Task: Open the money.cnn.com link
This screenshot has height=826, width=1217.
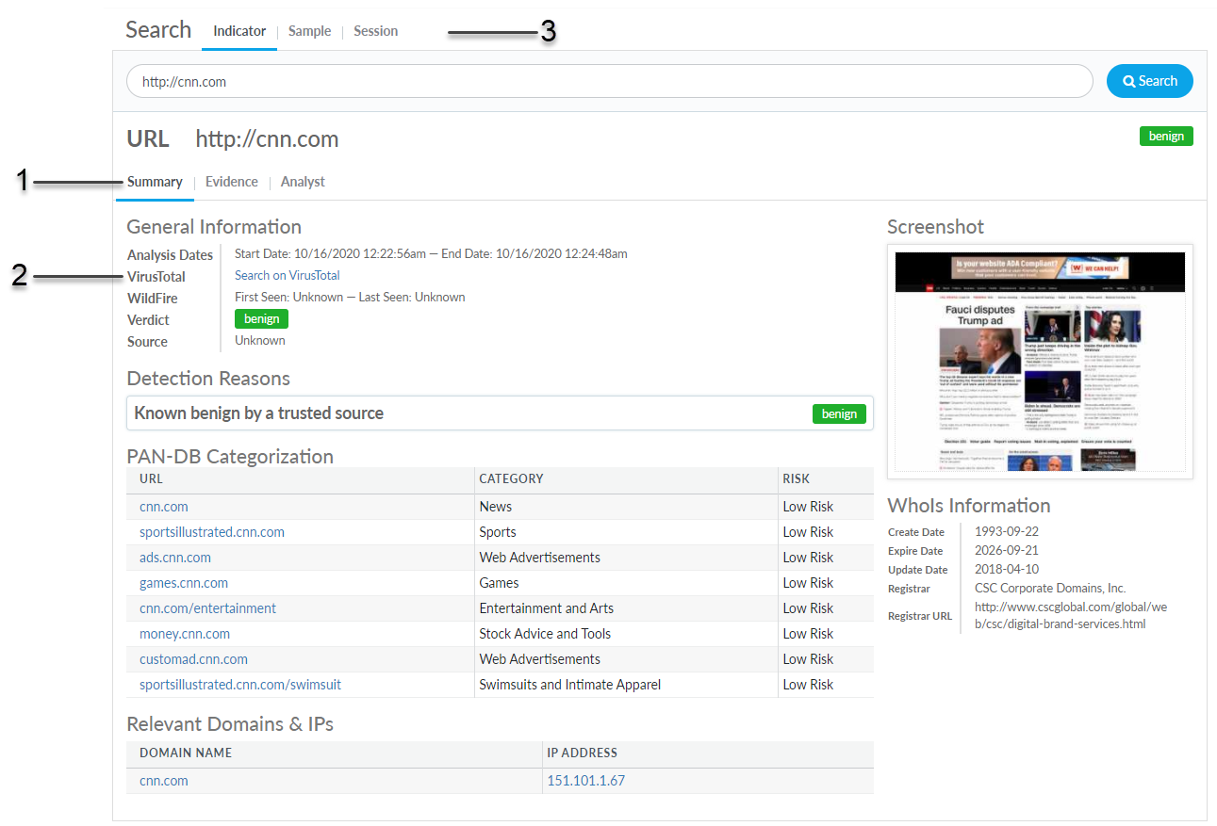Action: [x=185, y=634]
